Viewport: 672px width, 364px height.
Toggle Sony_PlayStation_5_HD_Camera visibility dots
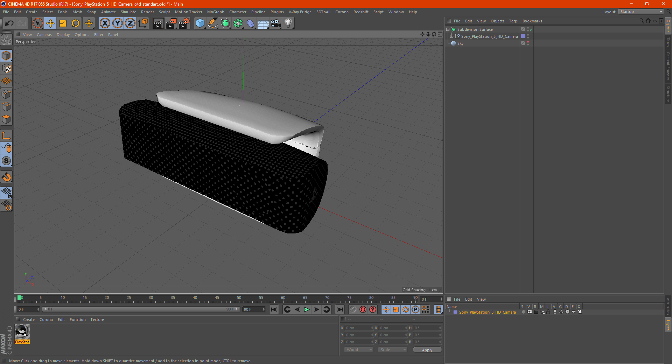[x=528, y=36]
